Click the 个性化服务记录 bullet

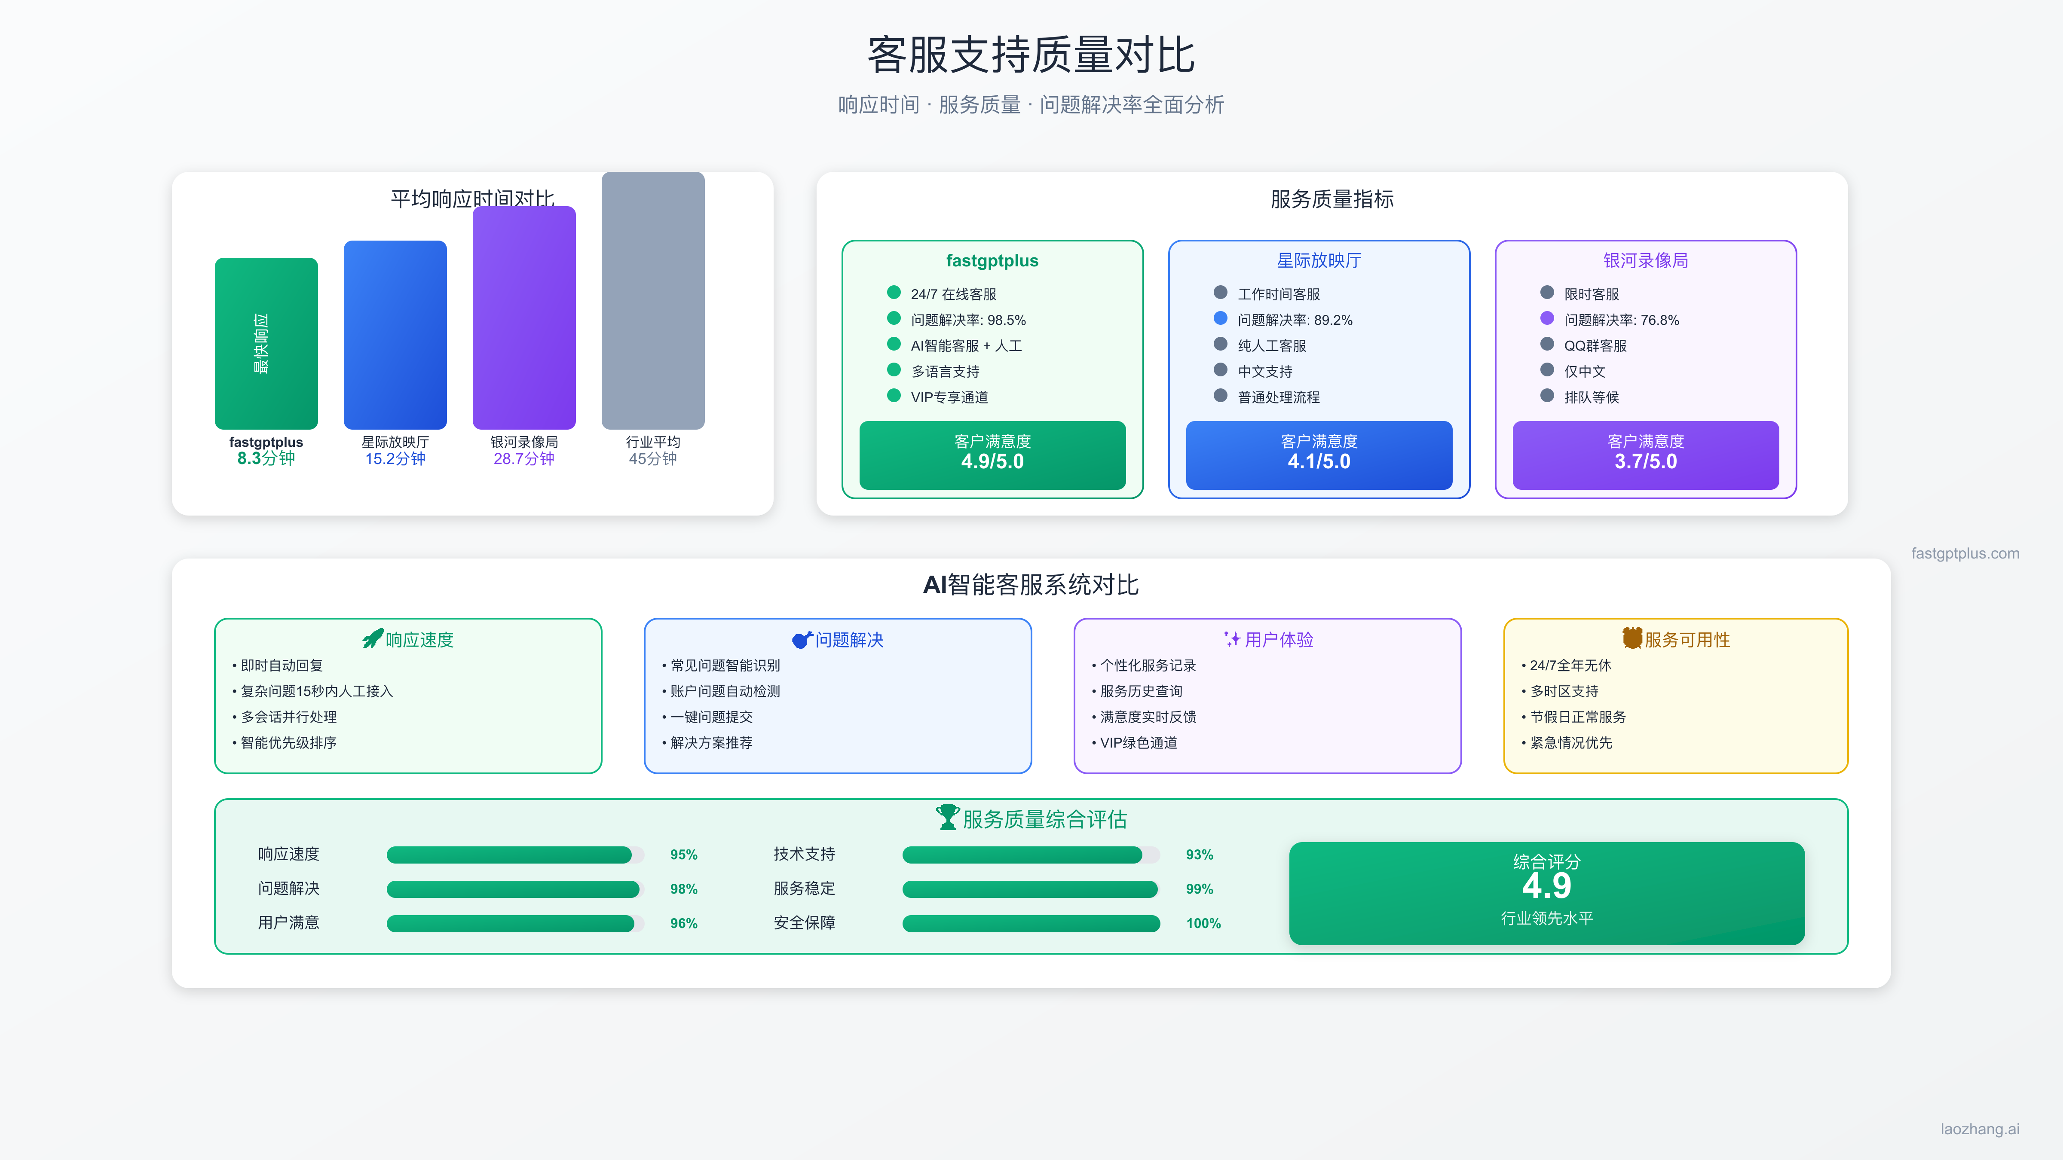tap(1144, 665)
